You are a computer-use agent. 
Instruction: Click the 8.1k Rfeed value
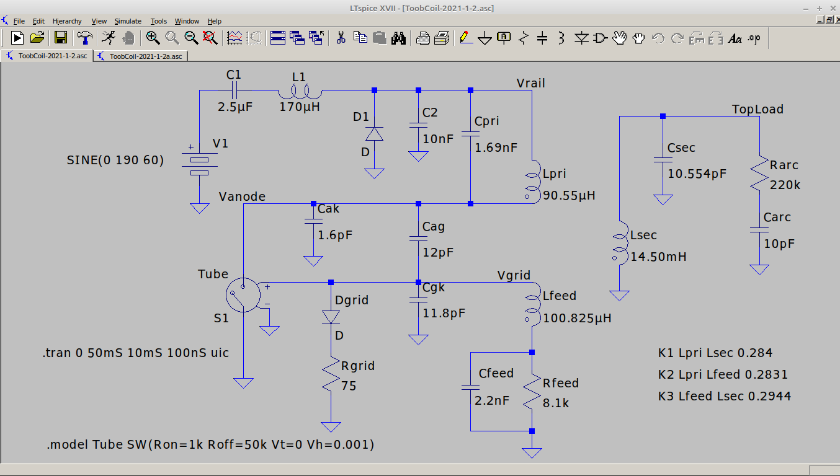[556, 403]
